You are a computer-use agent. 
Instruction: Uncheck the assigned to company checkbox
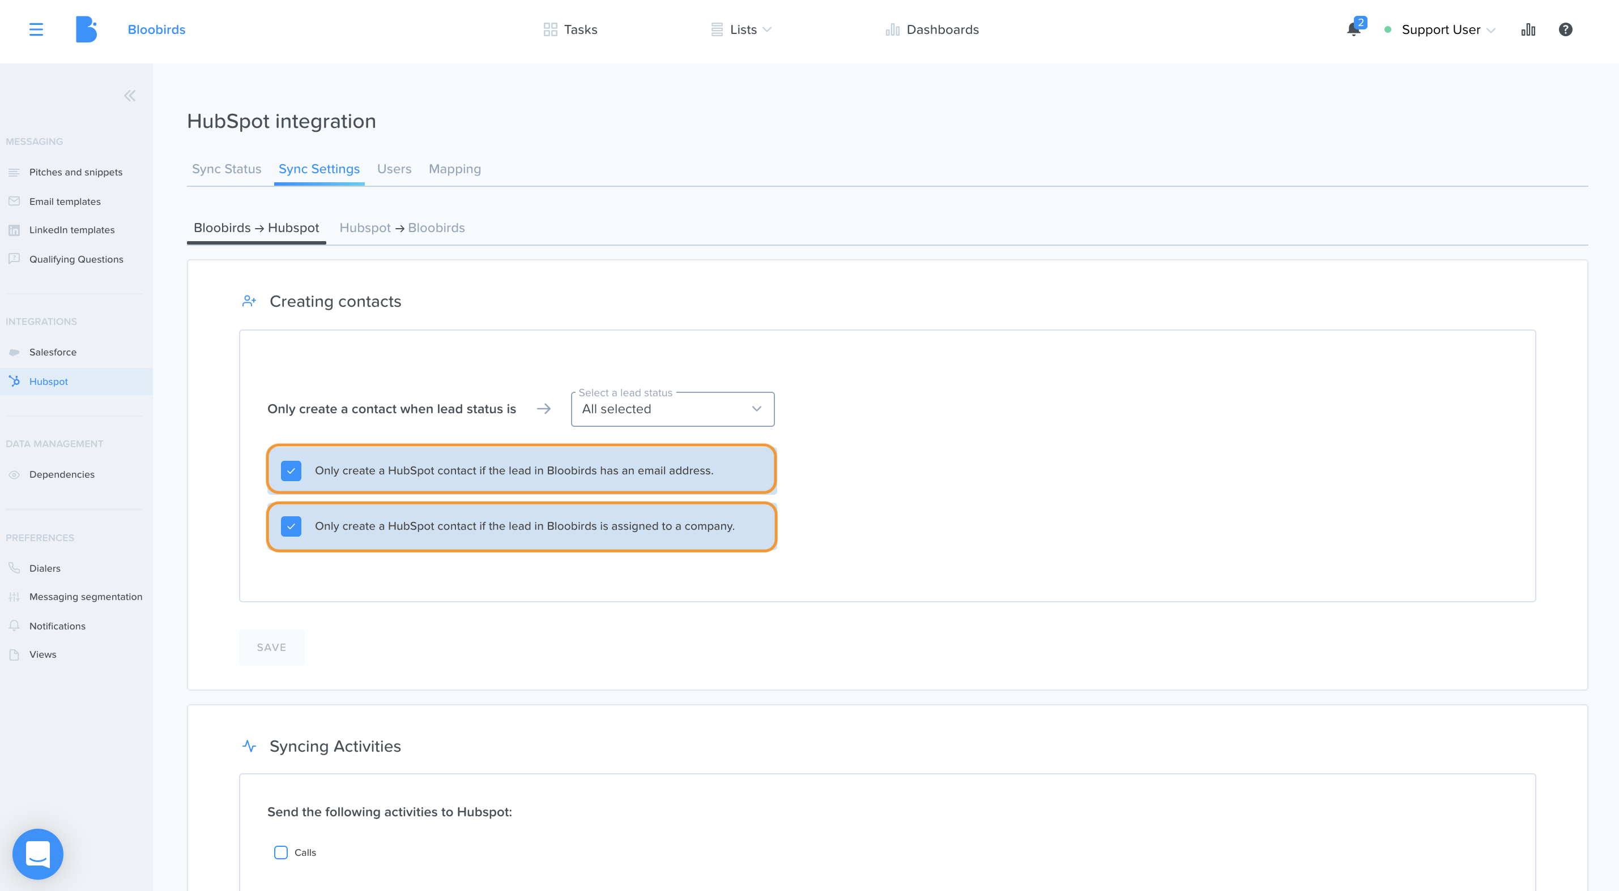click(291, 526)
